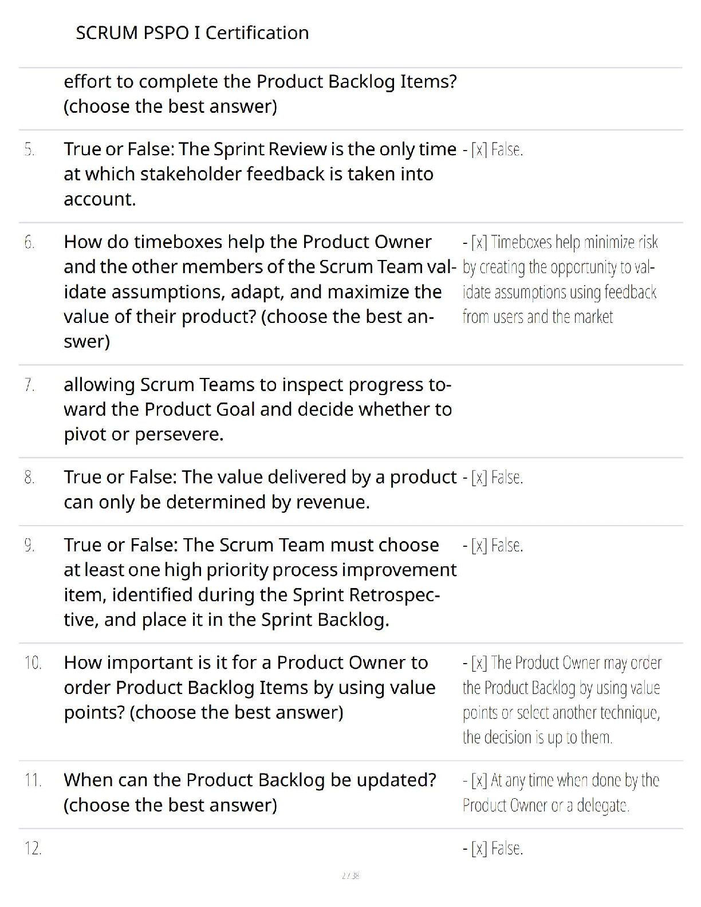Click the row number 11 label
Screen dimensions: 701x907
click(33, 780)
